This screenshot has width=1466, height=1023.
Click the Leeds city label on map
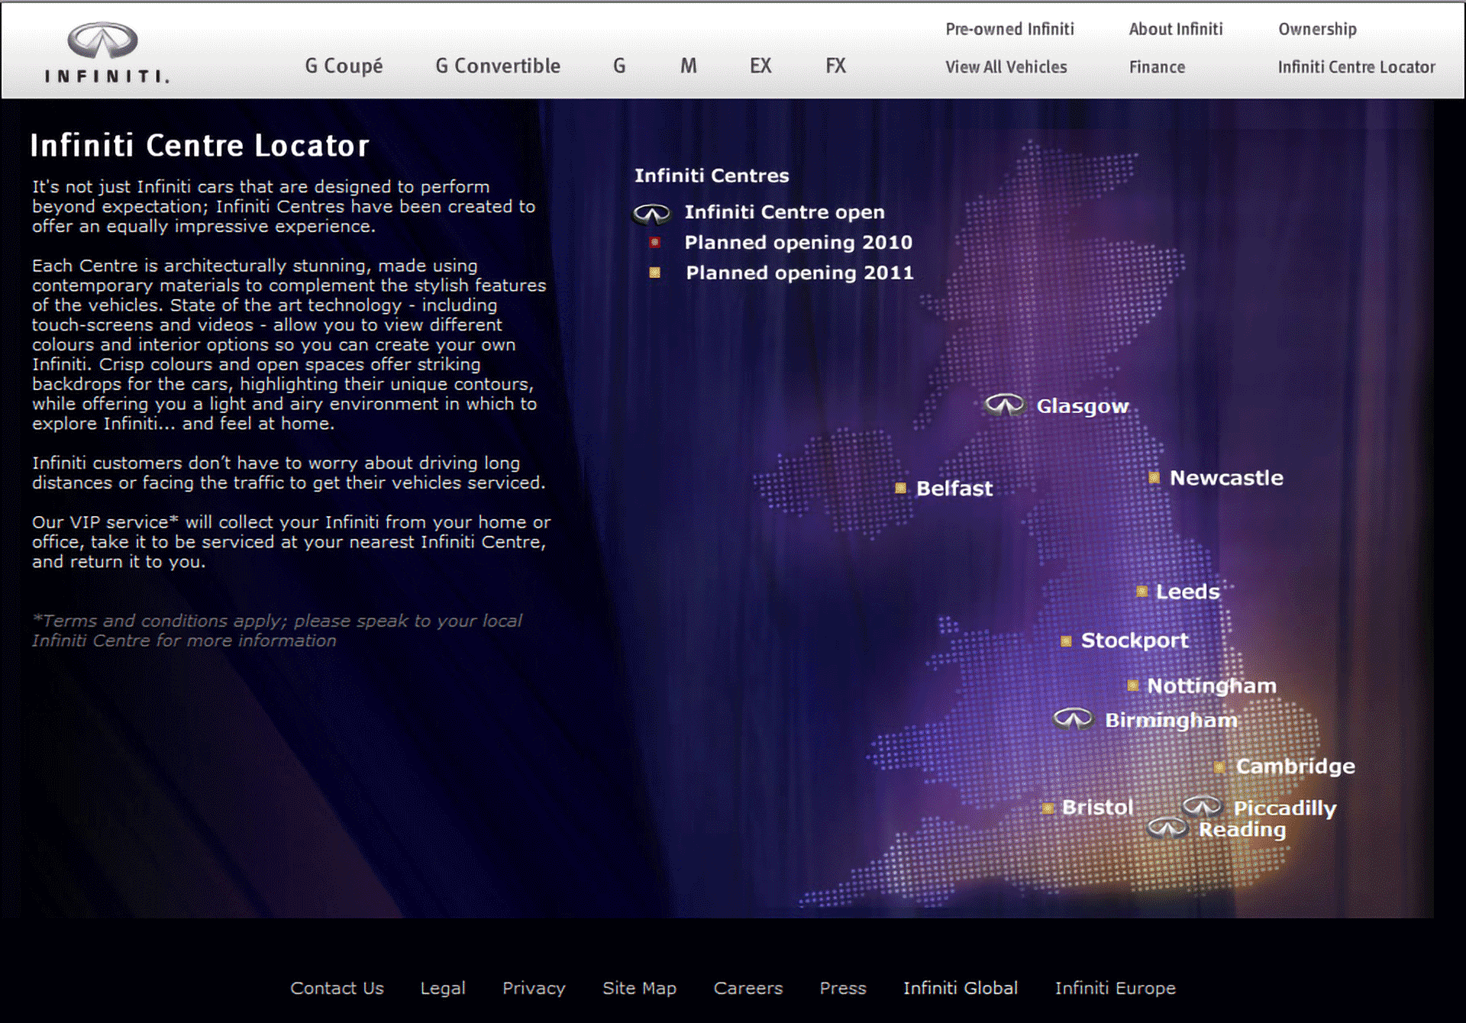1187,592
